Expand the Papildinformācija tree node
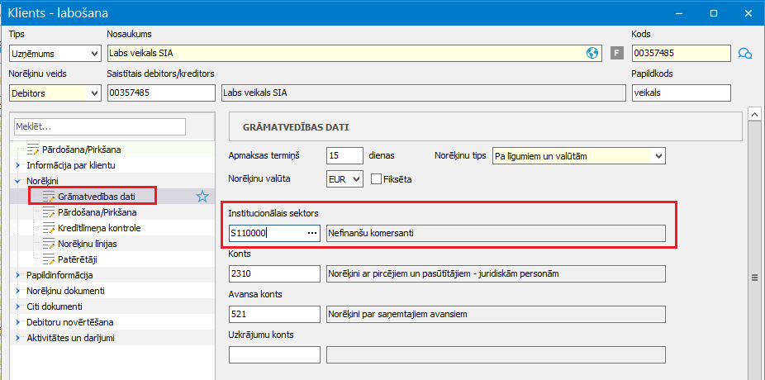 coord(18,276)
